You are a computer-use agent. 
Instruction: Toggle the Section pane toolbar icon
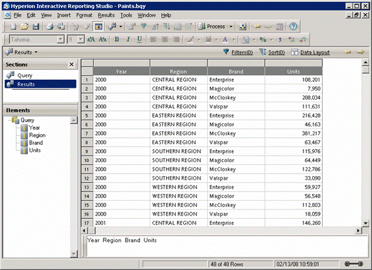[x=98, y=27]
